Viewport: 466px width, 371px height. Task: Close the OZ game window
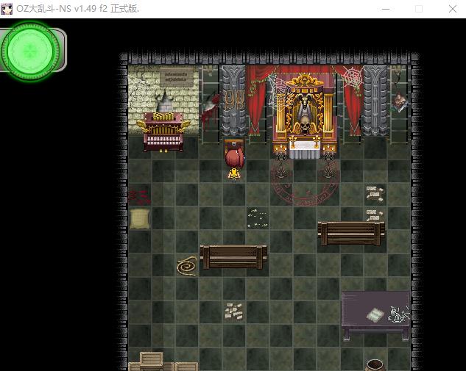pos(453,9)
